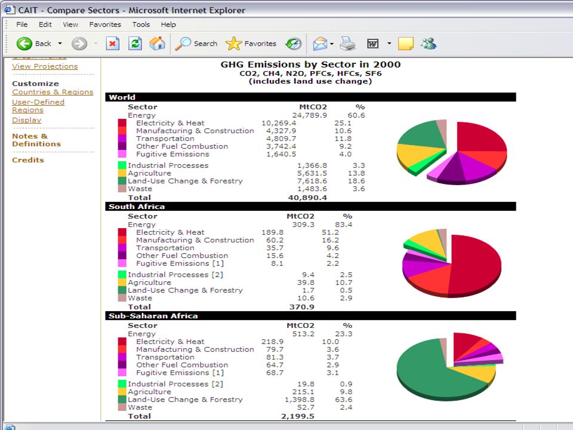Click the World Industrial Processes bright green swatch

[x=122, y=165]
